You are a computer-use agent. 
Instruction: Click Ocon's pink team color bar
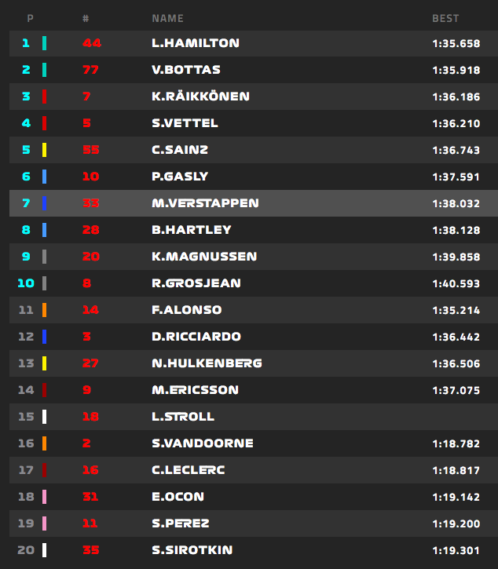point(45,497)
